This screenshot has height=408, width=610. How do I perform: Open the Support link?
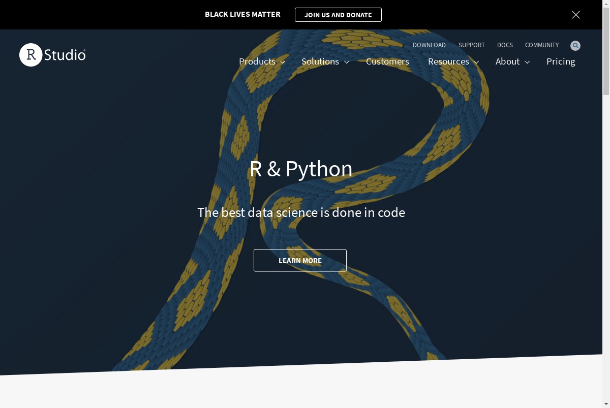coord(472,45)
